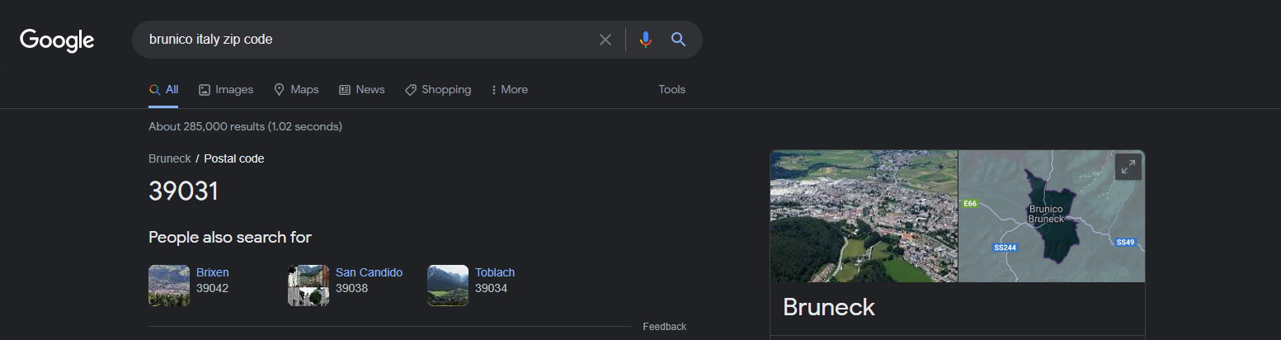The image size is (1281, 340).
Task: Open the search Tools options
Action: click(x=671, y=89)
